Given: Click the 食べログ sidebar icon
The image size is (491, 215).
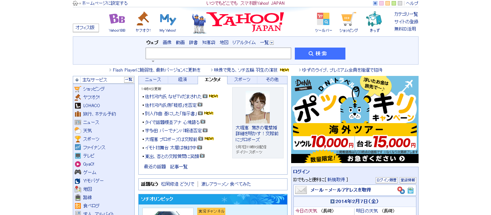Looking at the screenshot, I should tap(78, 206).
